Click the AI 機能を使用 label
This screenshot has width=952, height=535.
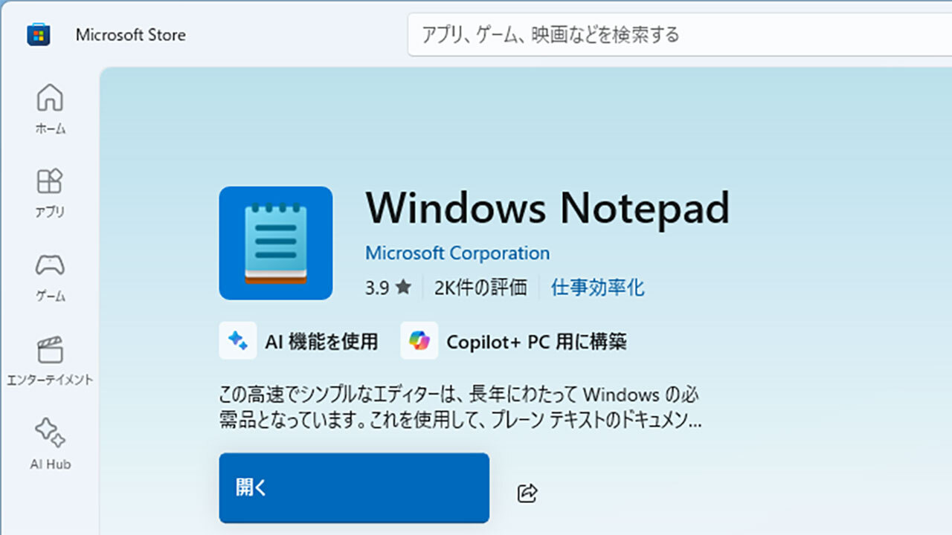(x=321, y=342)
